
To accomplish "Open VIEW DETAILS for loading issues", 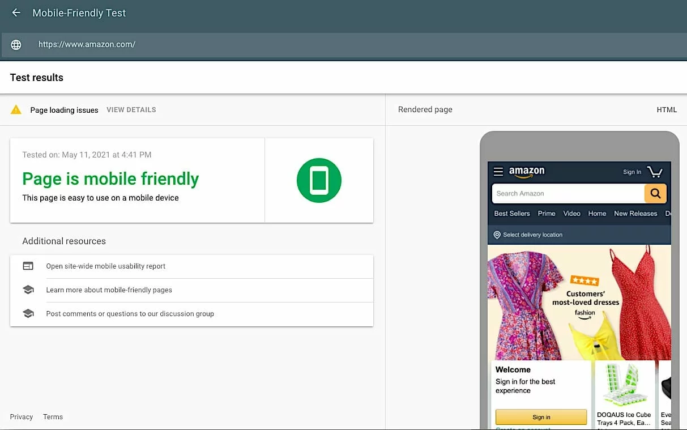I will (131, 110).
